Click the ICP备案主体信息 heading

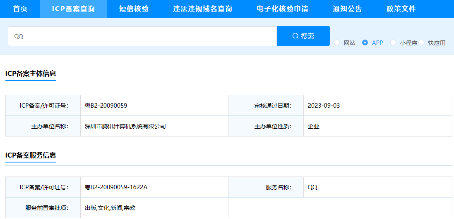[x=31, y=73]
